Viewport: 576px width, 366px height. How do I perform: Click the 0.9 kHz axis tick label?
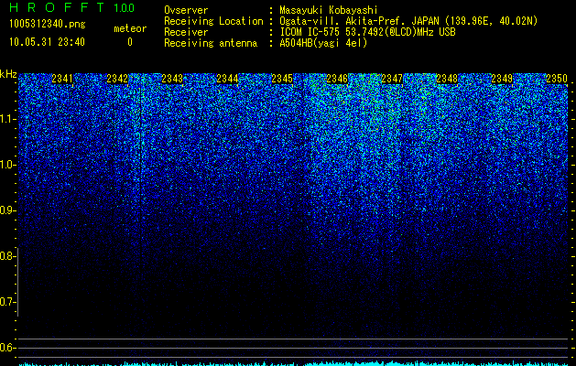tap(7, 210)
